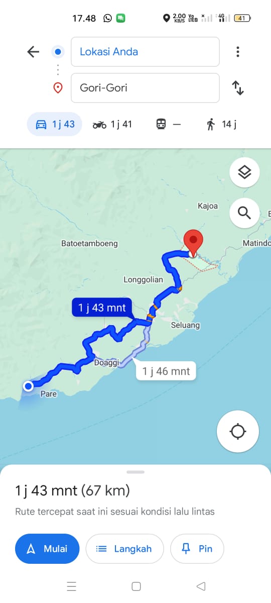This screenshot has width=271, height=603.
Task: Edit the Gori-Gori destination field
Action: 145,88
